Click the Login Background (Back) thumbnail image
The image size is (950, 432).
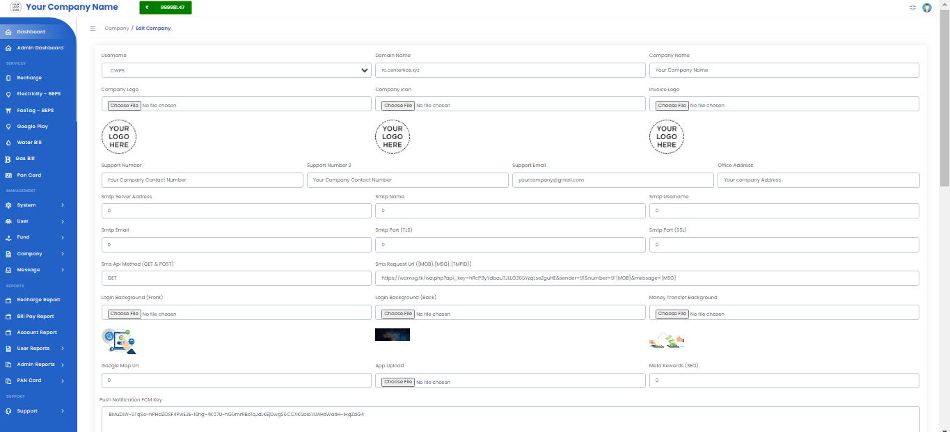[393, 335]
